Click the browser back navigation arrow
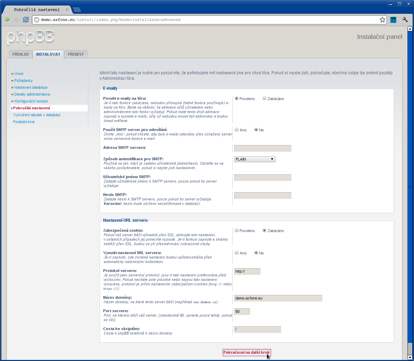The height and width of the screenshot is (361, 414). (x=7, y=20)
